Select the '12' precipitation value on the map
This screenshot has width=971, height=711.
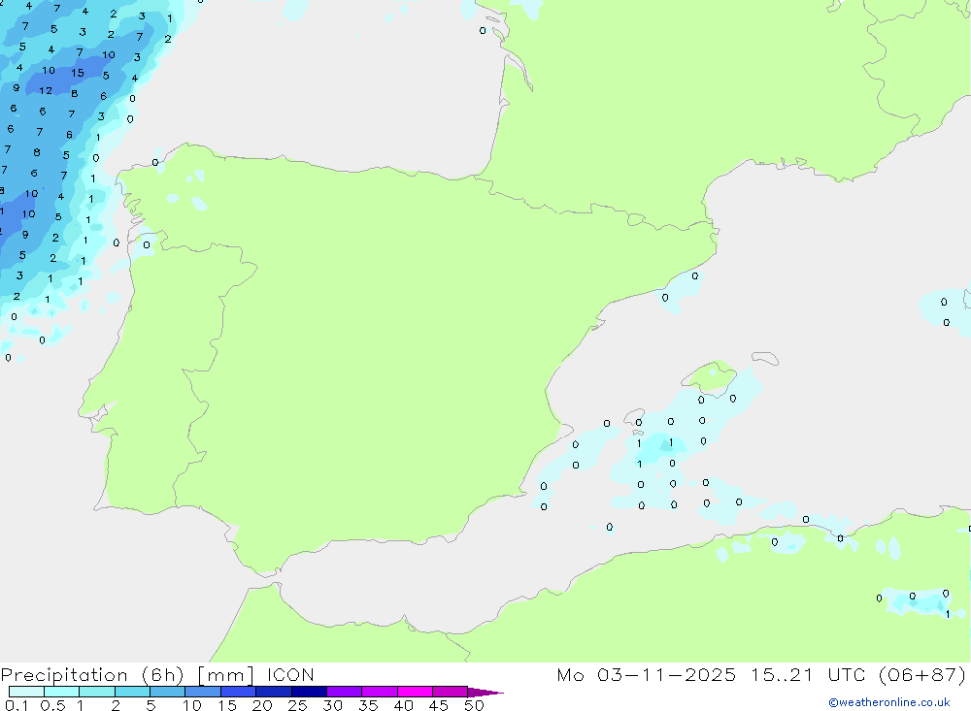point(46,91)
